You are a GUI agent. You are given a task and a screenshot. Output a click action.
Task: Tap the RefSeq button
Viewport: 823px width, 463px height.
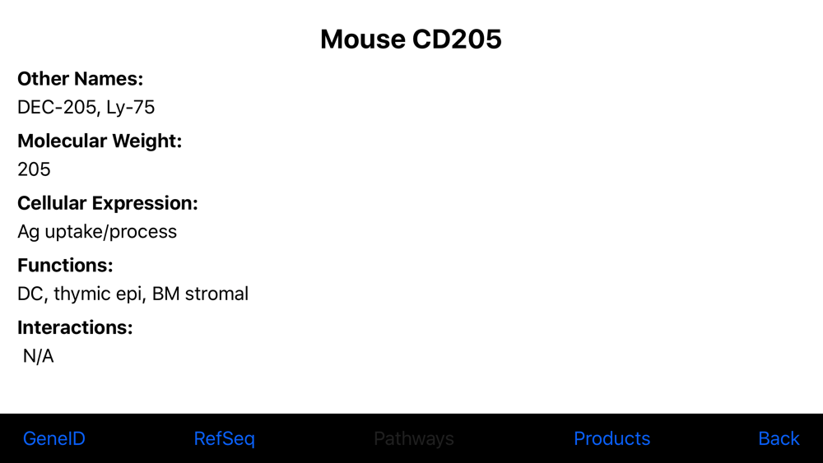tap(225, 438)
